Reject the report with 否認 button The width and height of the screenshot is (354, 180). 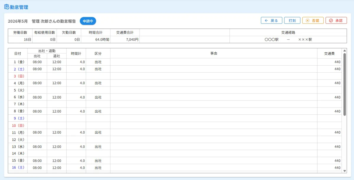tap(313, 21)
